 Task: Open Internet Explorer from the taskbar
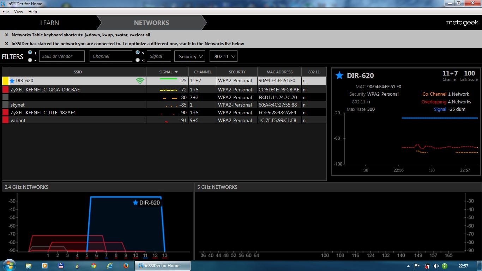point(110,266)
